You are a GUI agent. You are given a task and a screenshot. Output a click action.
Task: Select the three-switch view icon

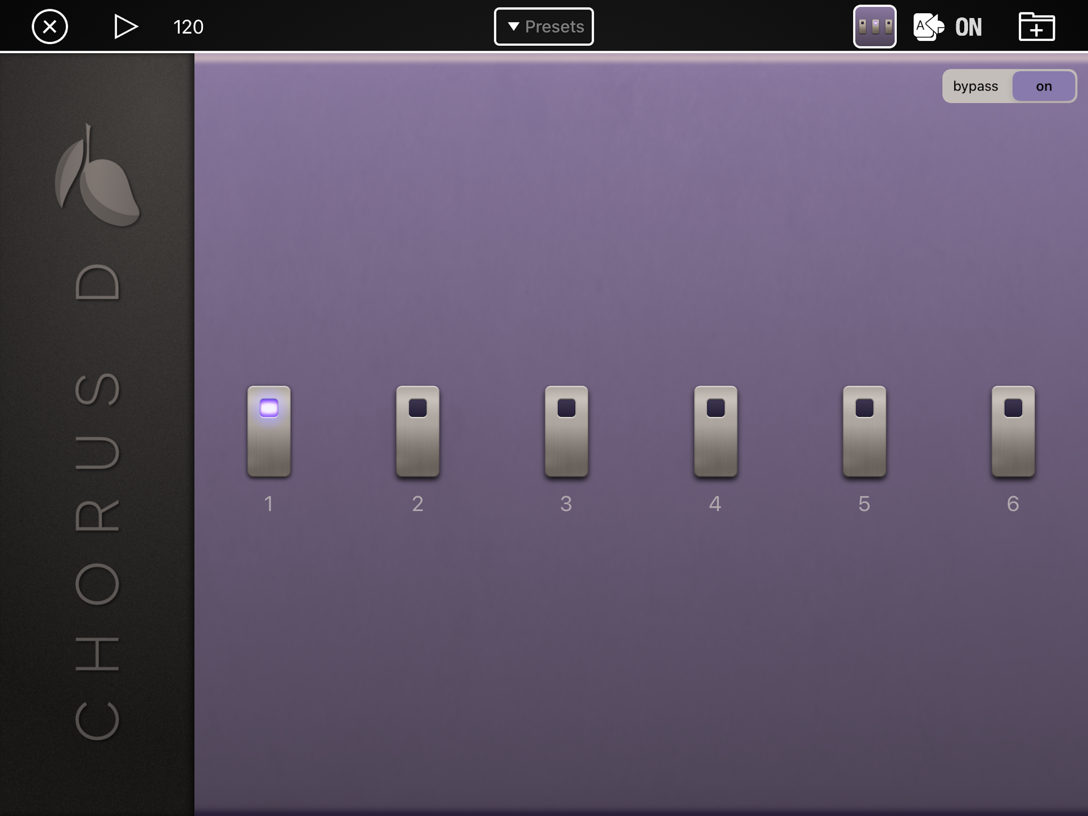click(875, 27)
